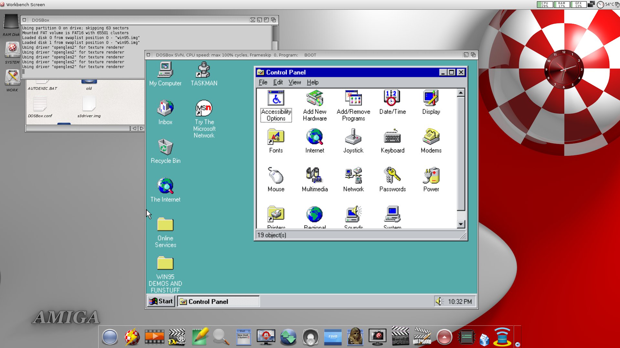Launch DvPlayer from the dock
The height and width of the screenshot is (348, 620).
click(x=177, y=336)
